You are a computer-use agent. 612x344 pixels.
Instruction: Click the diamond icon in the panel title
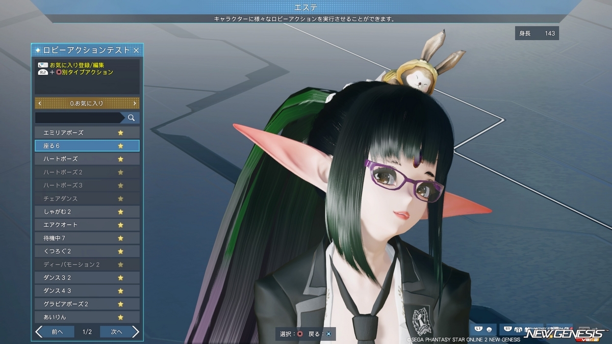(38, 50)
